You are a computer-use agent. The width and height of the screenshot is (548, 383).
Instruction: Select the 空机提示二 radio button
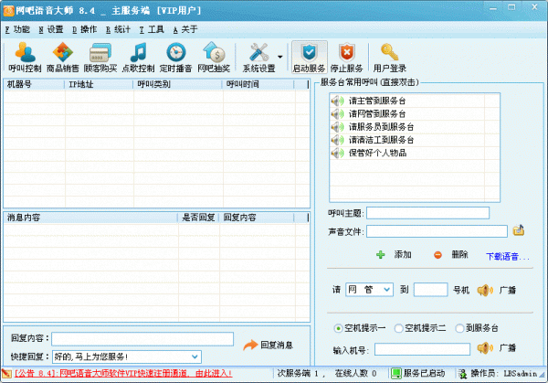(x=399, y=327)
